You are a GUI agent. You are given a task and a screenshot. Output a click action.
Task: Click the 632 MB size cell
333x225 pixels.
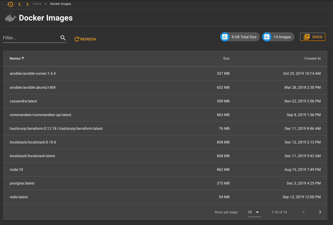point(223,87)
